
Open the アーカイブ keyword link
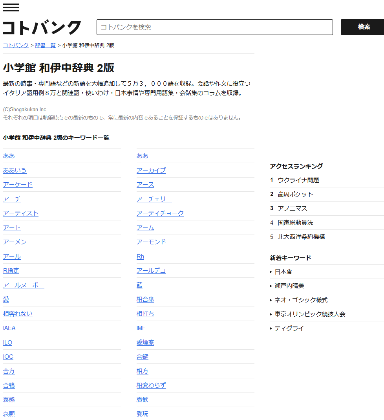coord(151,171)
